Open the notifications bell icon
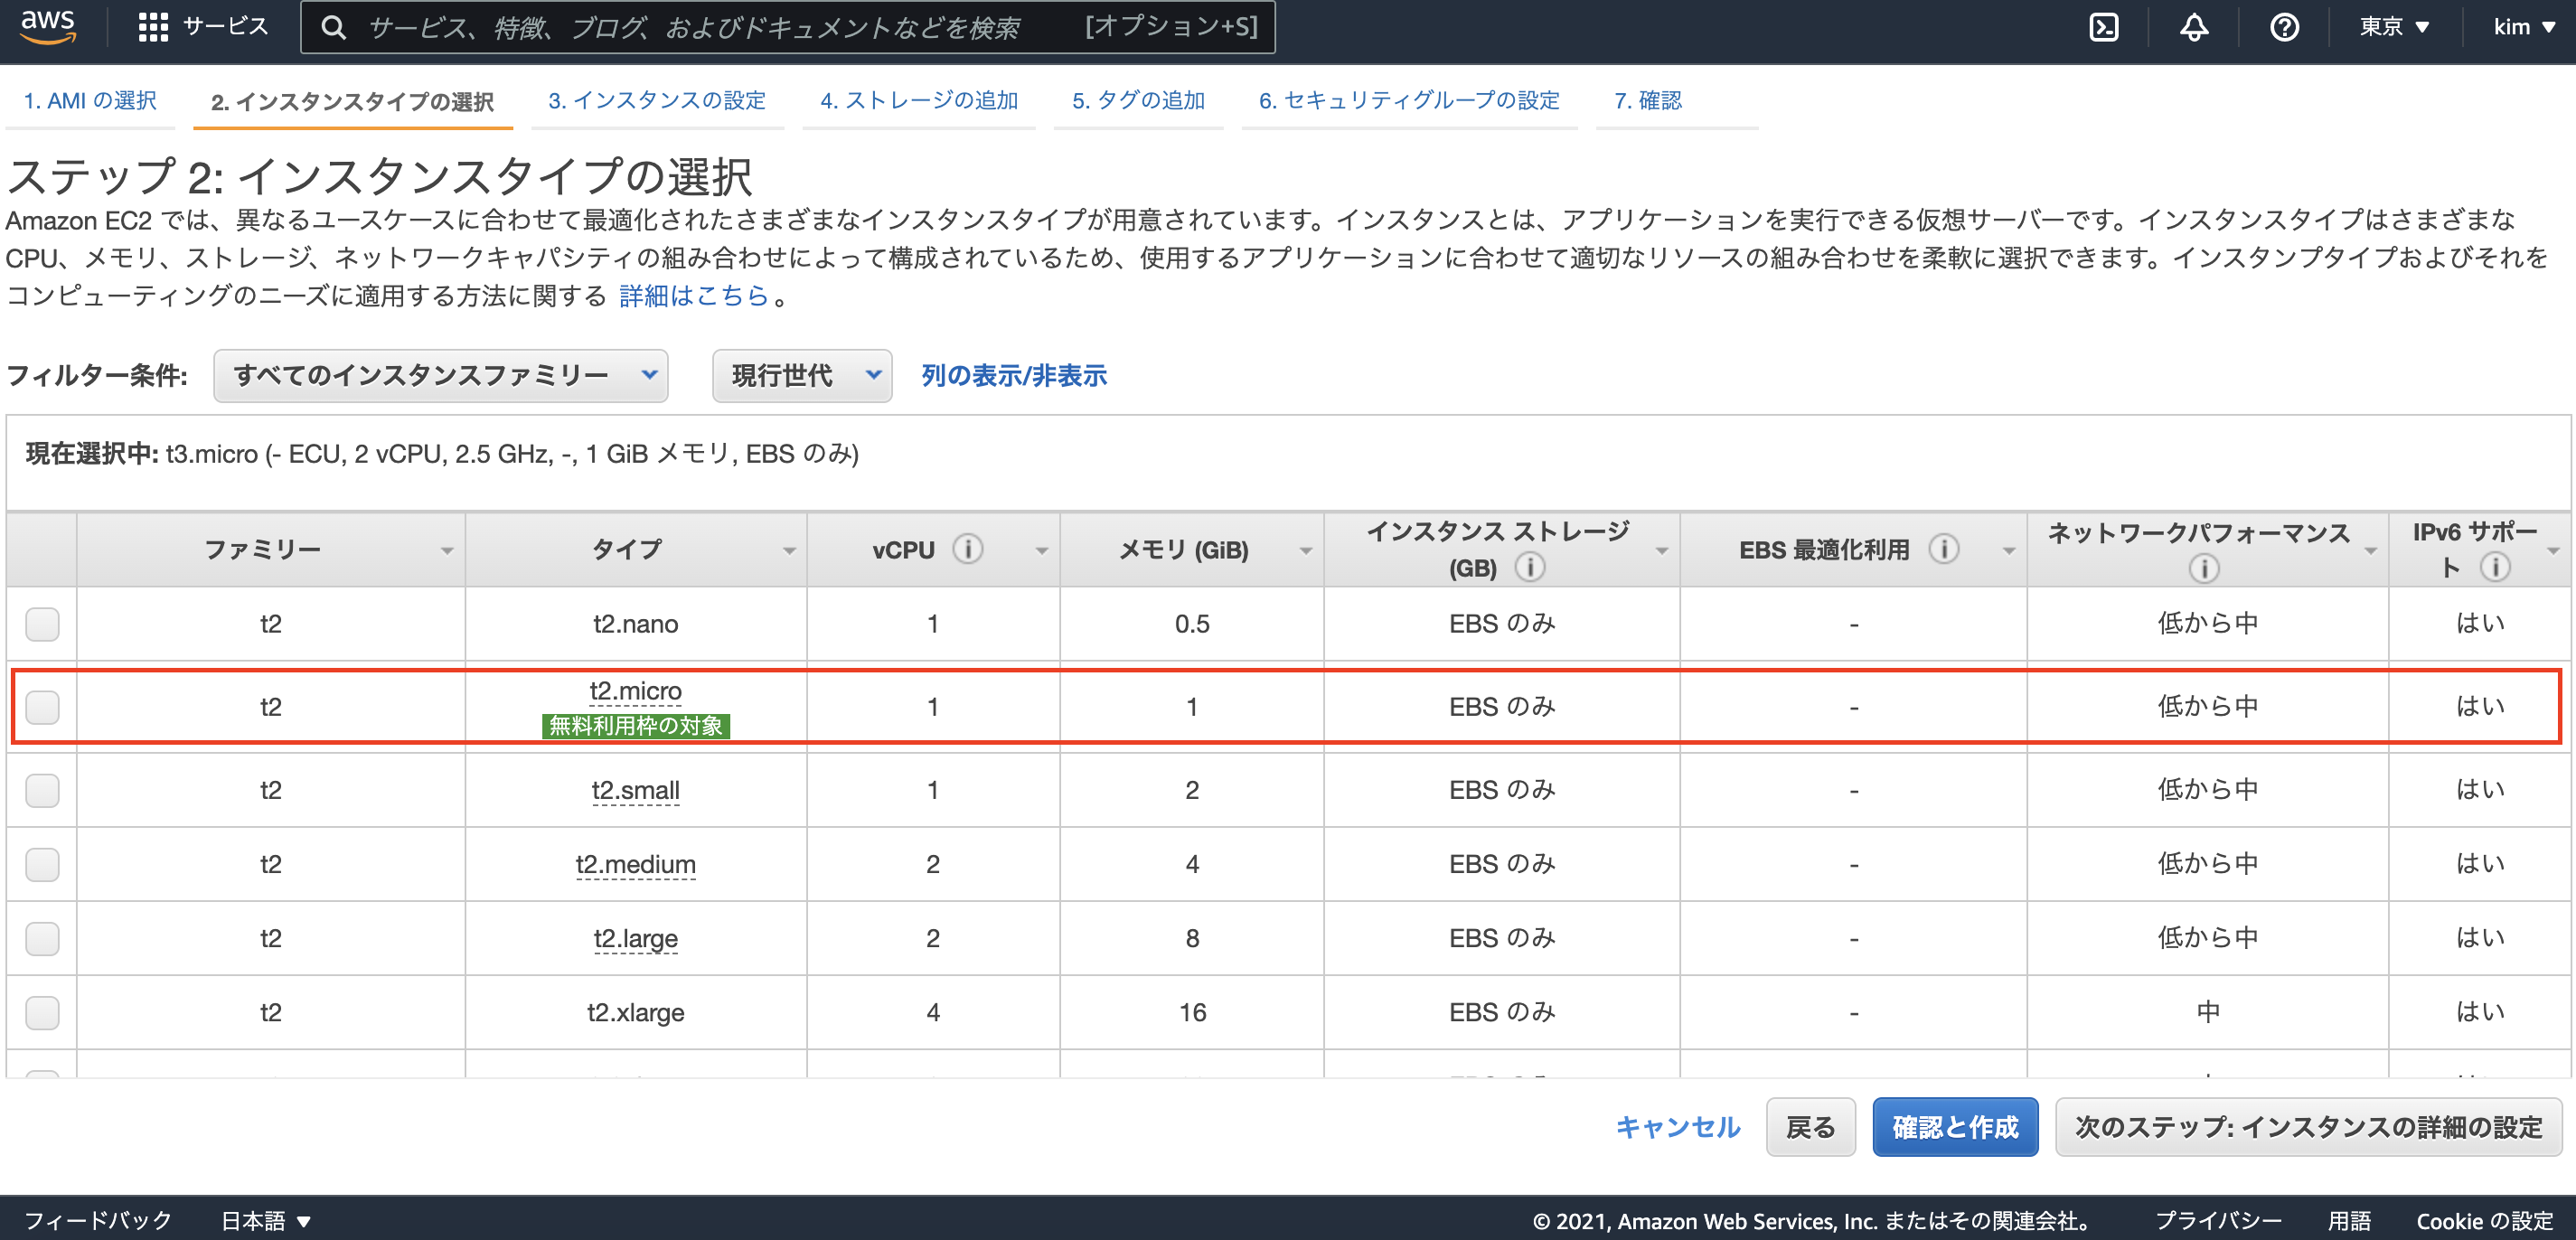The height and width of the screenshot is (1240, 2576). tap(2194, 27)
